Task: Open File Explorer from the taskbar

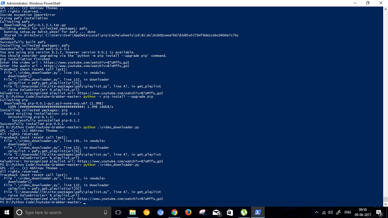Action: coord(132,212)
